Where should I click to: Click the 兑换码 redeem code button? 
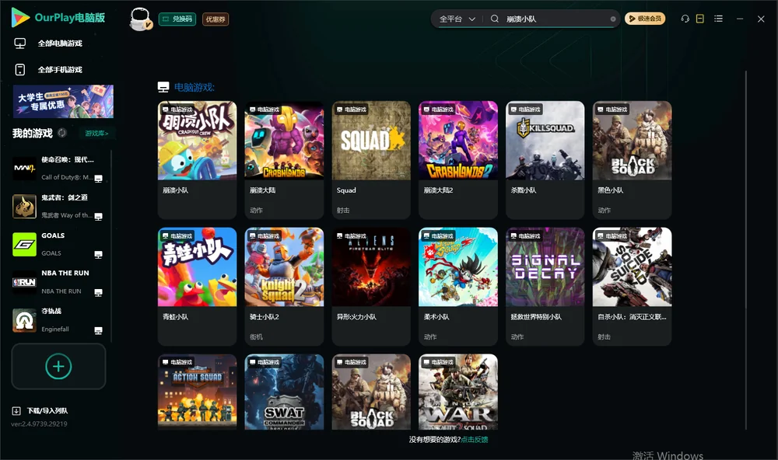pos(177,19)
